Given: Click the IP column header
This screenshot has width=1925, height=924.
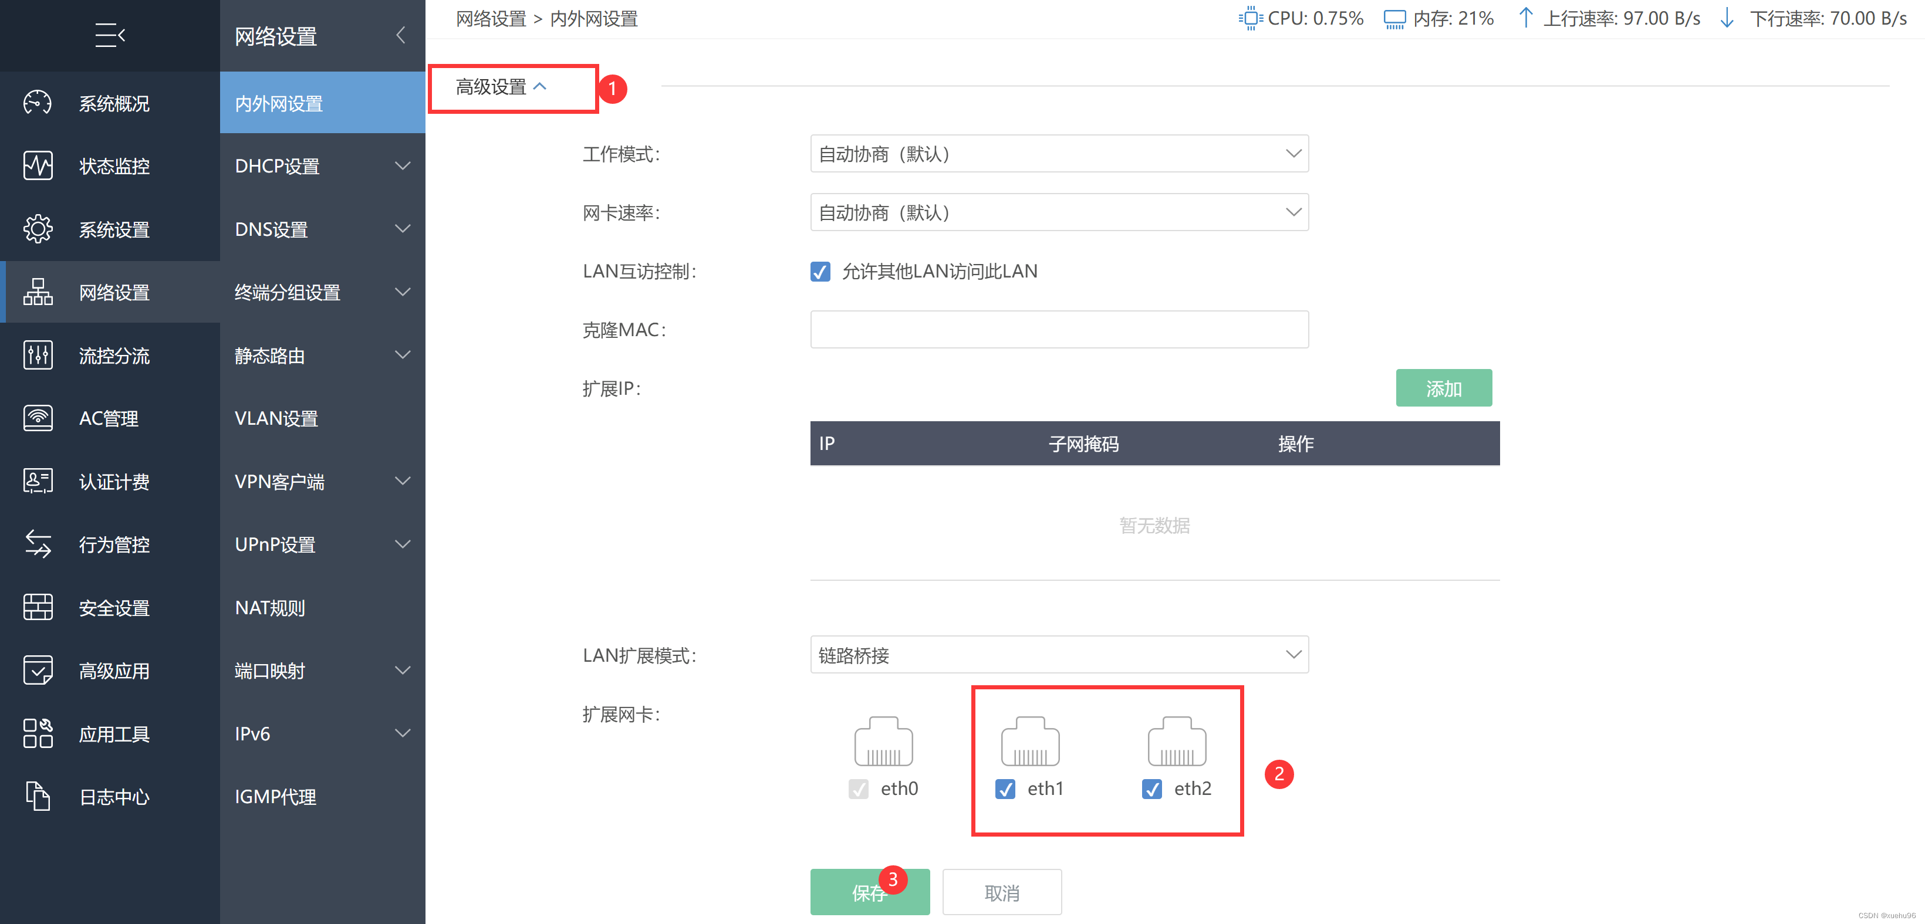Looking at the screenshot, I should point(826,444).
